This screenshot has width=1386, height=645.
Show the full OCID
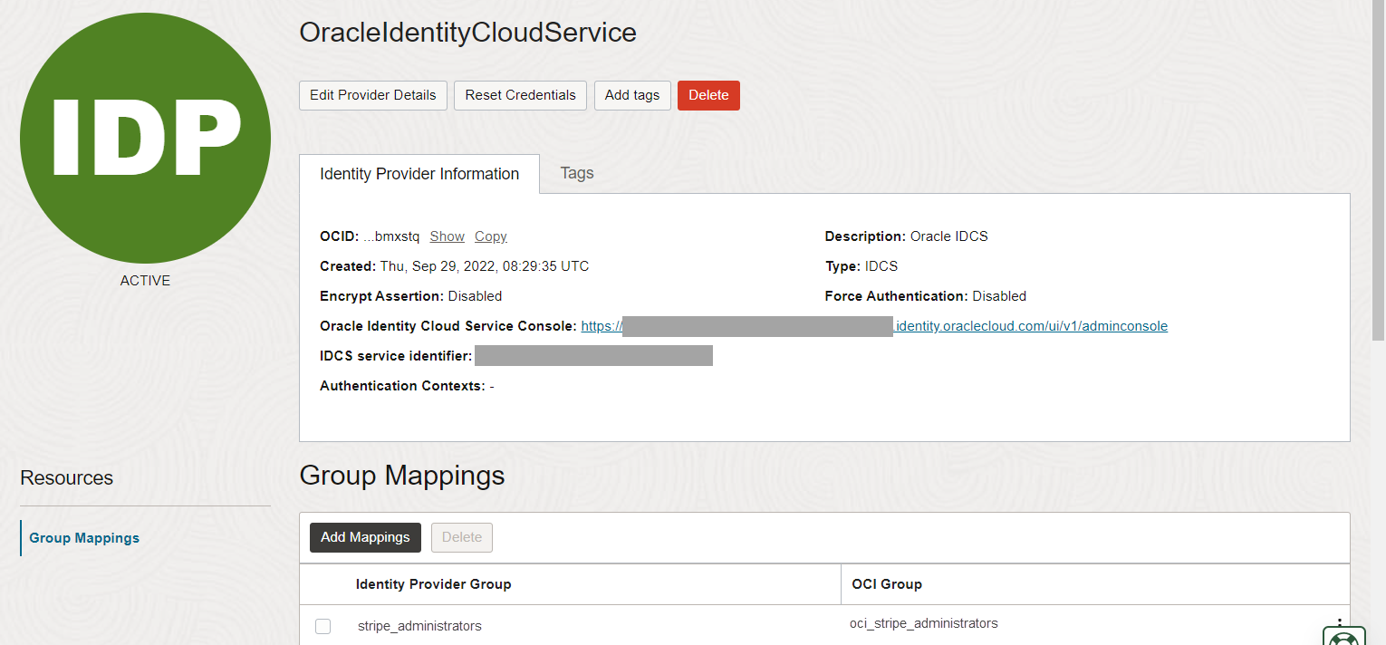(448, 236)
